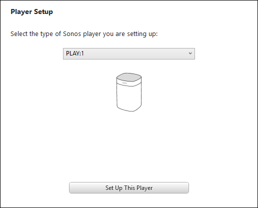Click the 'Set Up' words on the bottom button
This screenshot has height=208, width=258.
pyautogui.click(x=114, y=188)
